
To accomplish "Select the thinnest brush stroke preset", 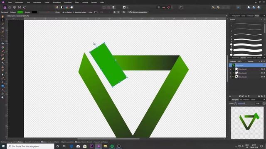I will coord(248,24).
